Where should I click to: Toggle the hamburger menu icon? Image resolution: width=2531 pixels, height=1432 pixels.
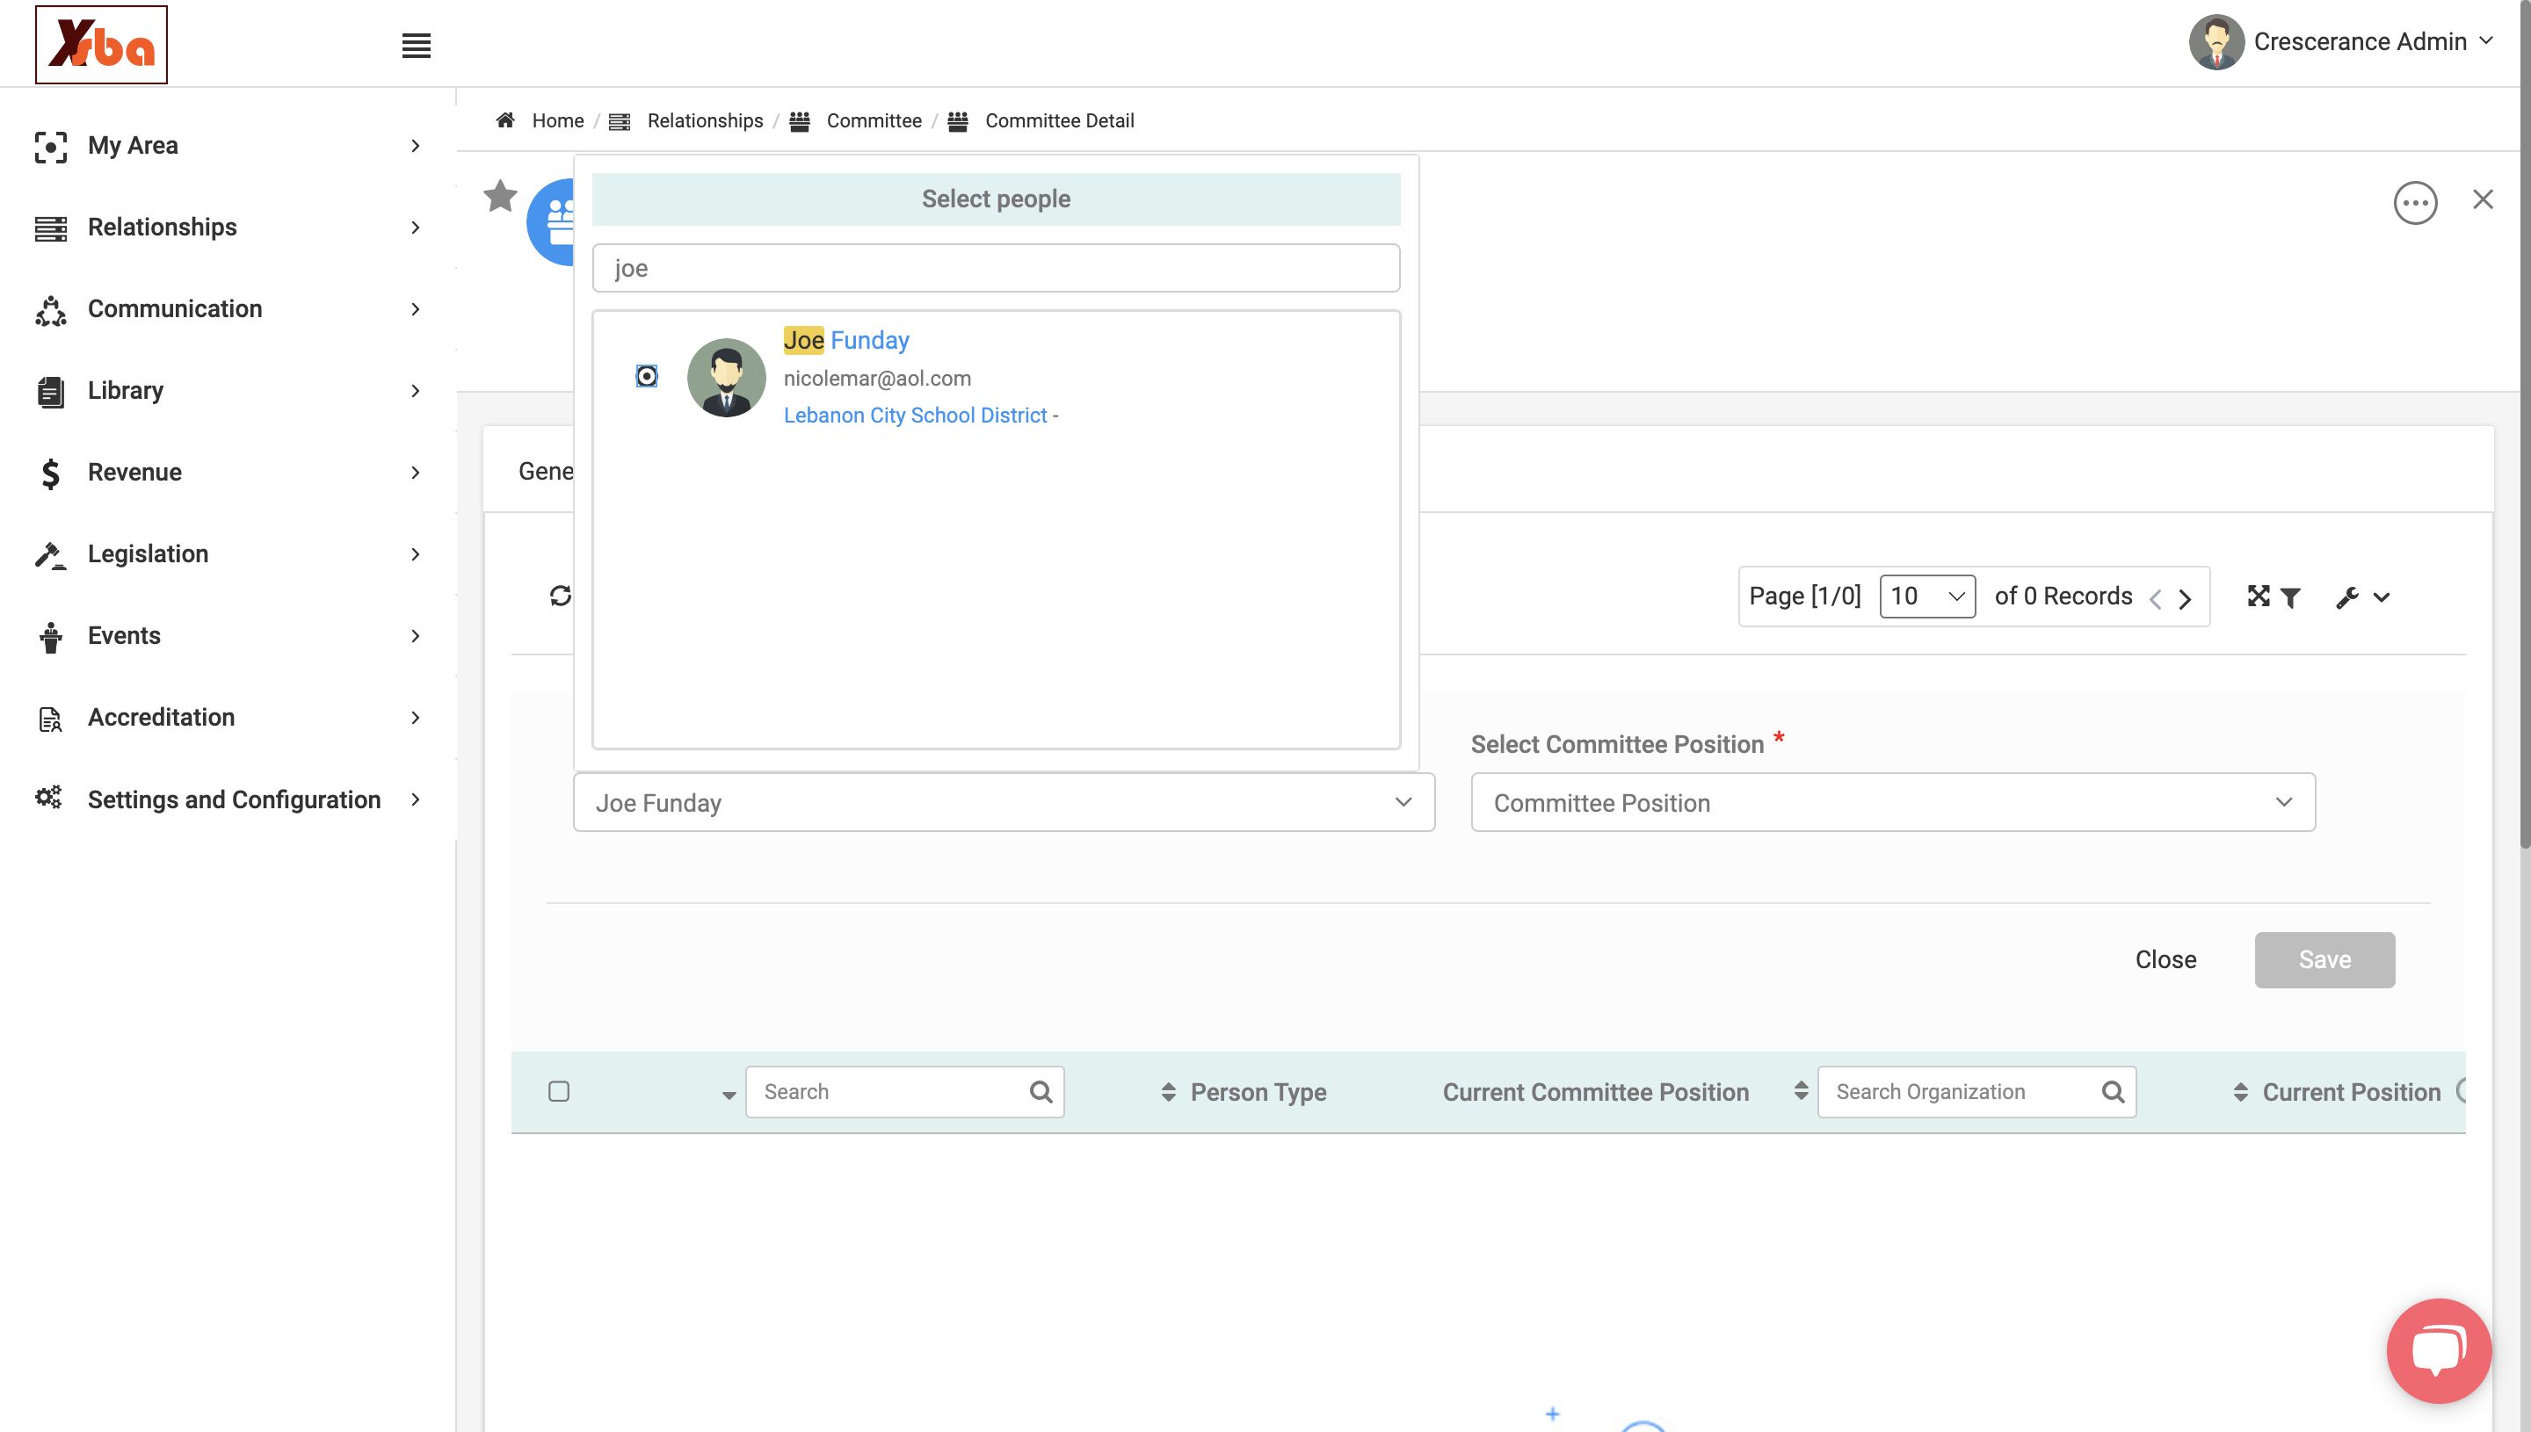416,45
